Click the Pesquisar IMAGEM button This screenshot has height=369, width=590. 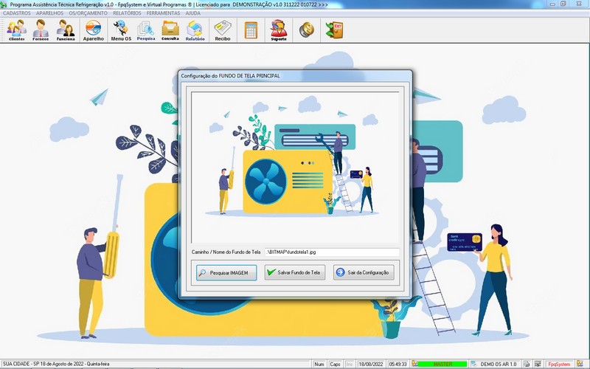226,272
